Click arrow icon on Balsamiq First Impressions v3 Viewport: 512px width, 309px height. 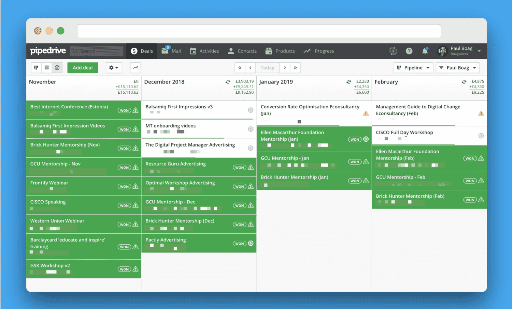251,110
